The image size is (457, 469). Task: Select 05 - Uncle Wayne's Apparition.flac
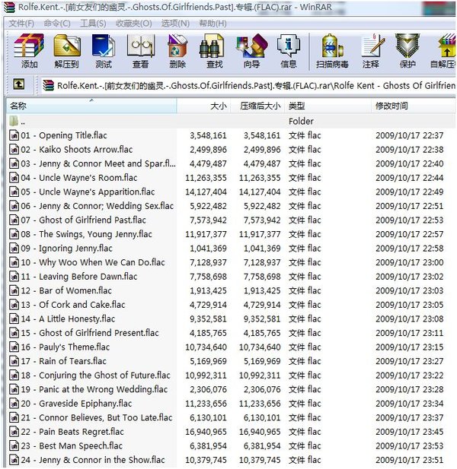click(88, 192)
